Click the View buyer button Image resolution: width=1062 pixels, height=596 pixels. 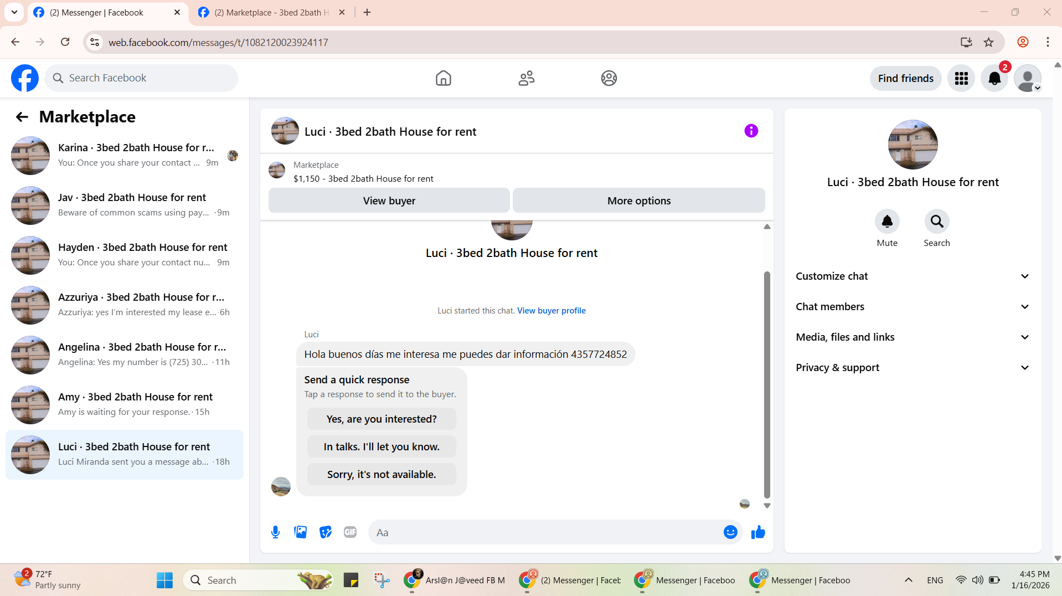click(389, 201)
